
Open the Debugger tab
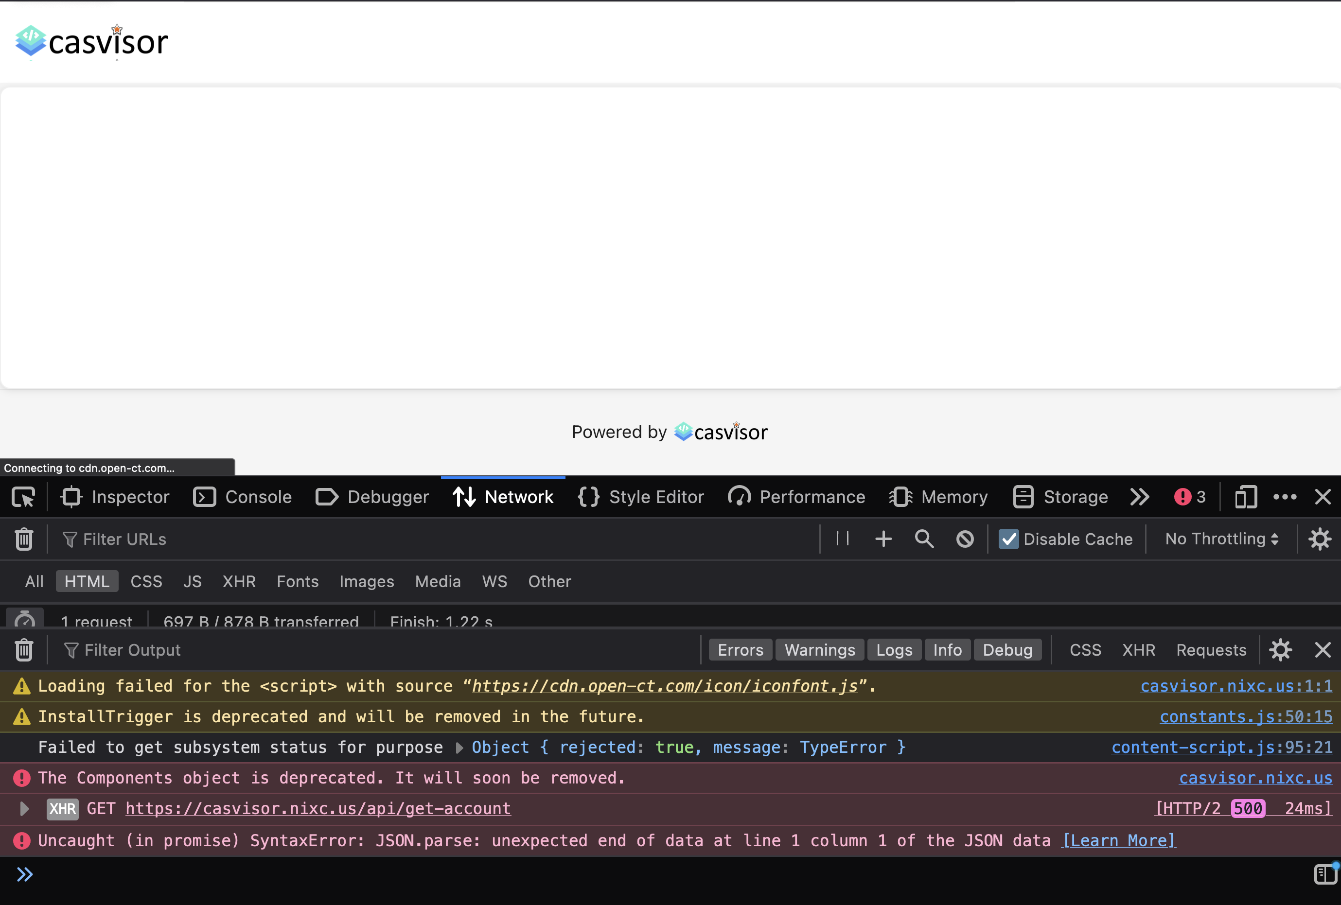tap(372, 497)
